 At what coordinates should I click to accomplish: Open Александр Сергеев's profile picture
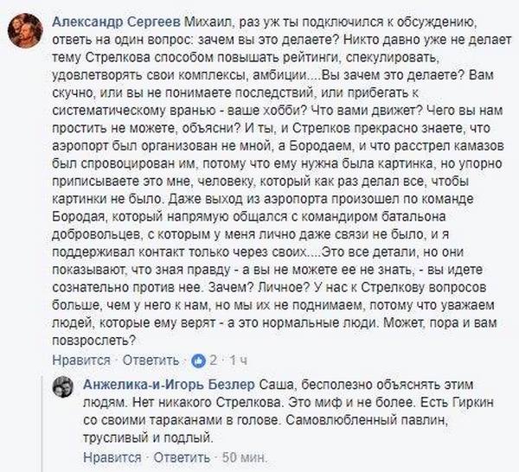(x=25, y=31)
